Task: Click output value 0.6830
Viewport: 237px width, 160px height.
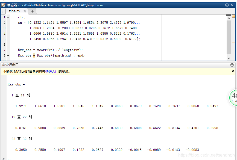Action: pyautogui.click(x=117, y=128)
